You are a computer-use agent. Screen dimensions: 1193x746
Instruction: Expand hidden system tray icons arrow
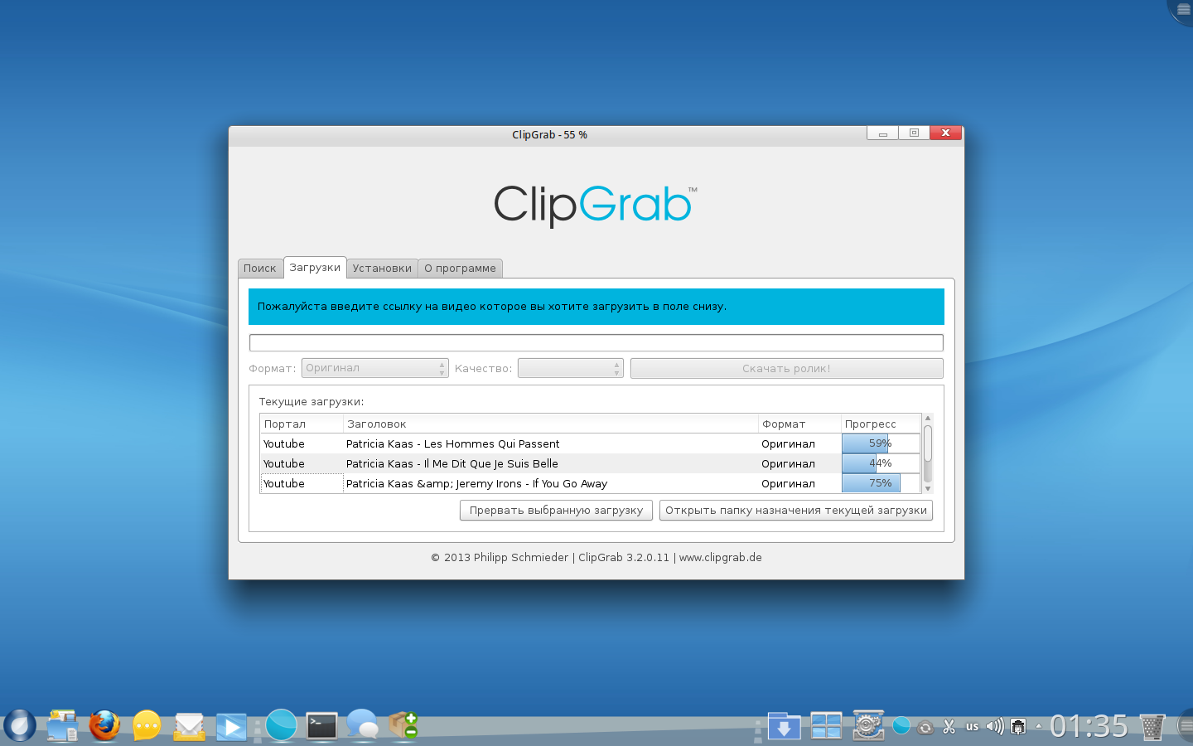tap(1039, 726)
